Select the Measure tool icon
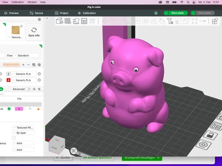 pyautogui.click(x=178, y=21)
